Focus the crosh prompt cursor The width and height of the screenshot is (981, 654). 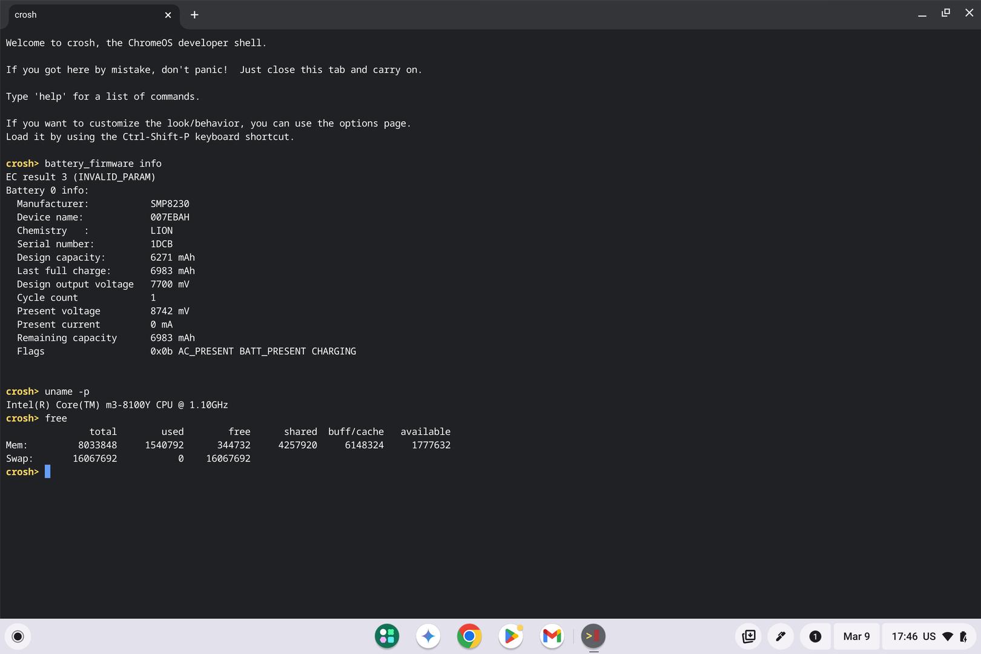48,472
